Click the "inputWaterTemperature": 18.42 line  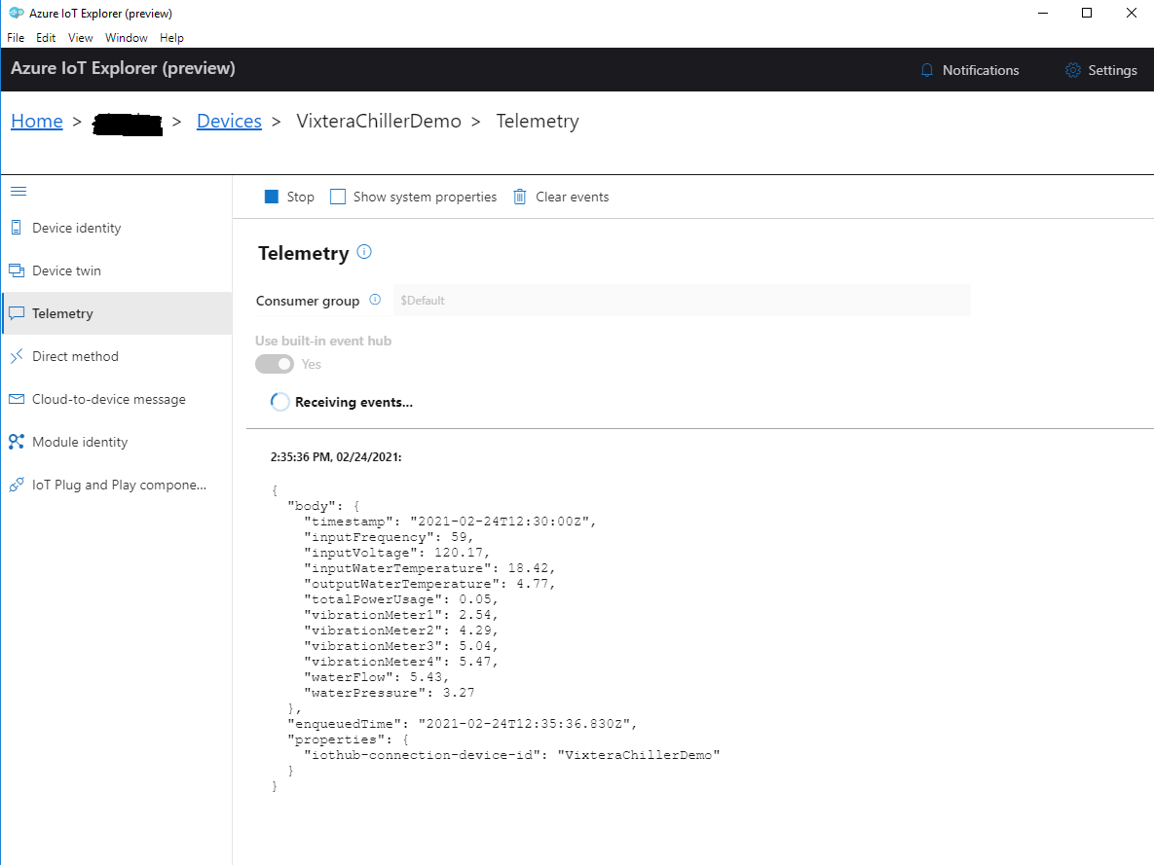pyautogui.click(x=429, y=568)
